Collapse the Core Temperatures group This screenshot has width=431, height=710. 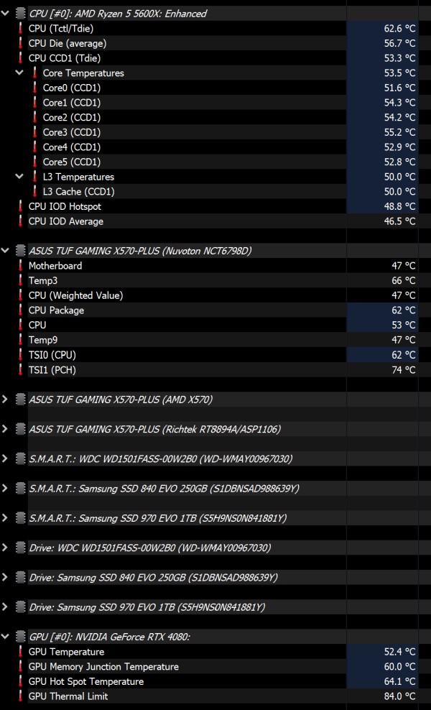click(19, 73)
